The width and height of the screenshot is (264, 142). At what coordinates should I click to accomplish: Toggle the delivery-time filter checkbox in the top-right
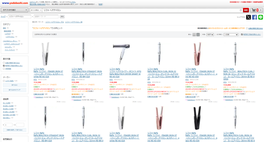pyautogui.click(x=247, y=28)
